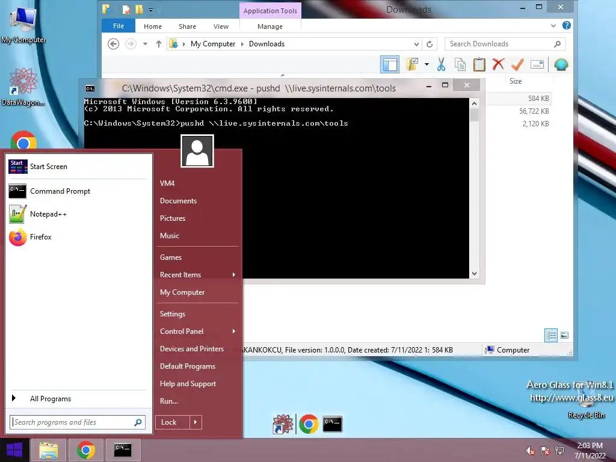
Task: Click the Search Downloads field
Action: 505,44
